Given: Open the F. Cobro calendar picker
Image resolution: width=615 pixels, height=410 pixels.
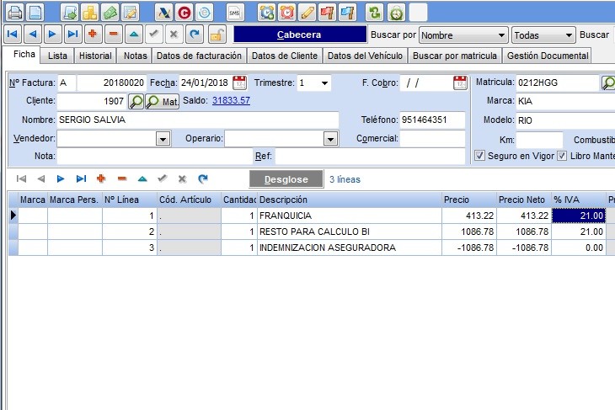Looking at the screenshot, I should pyautogui.click(x=460, y=83).
